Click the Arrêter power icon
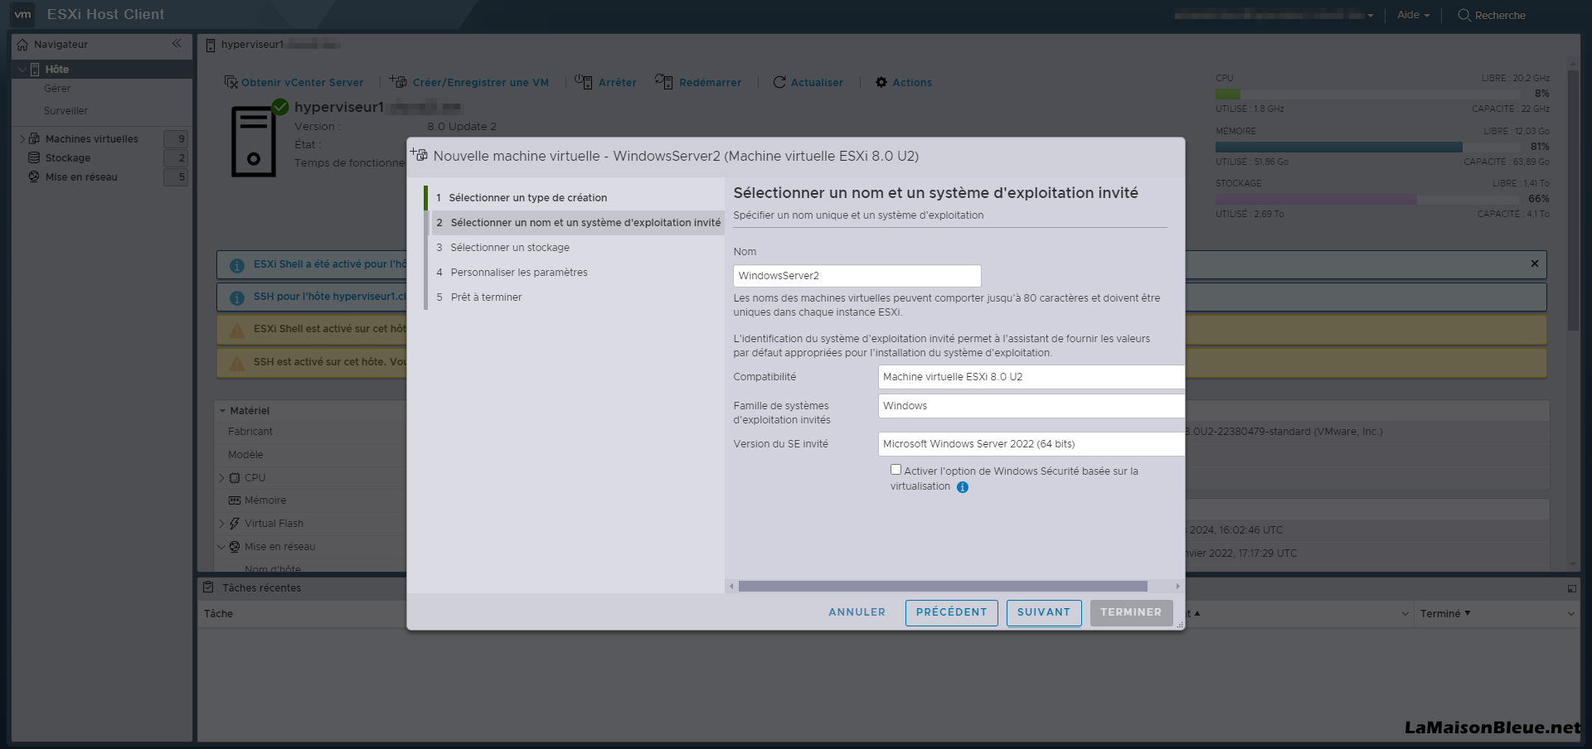Viewport: 1592px width, 749px height. (584, 81)
